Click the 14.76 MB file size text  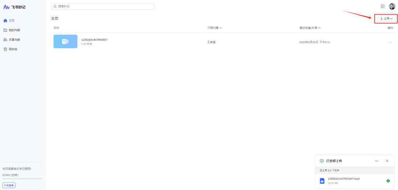click(x=333, y=183)
